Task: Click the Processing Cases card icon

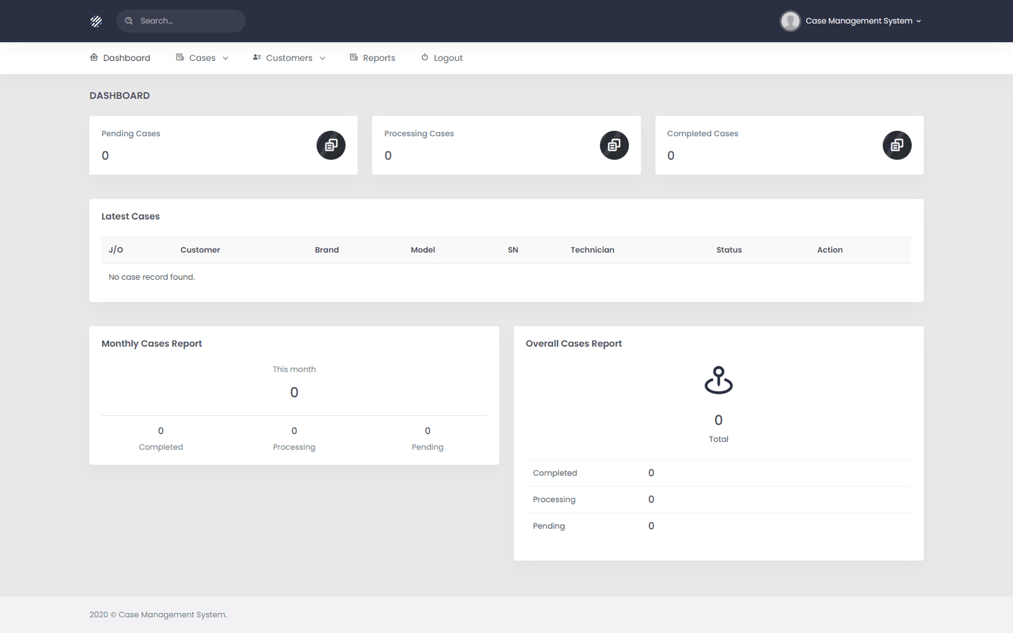Action: pyautogui.click(x=614, y=146)
